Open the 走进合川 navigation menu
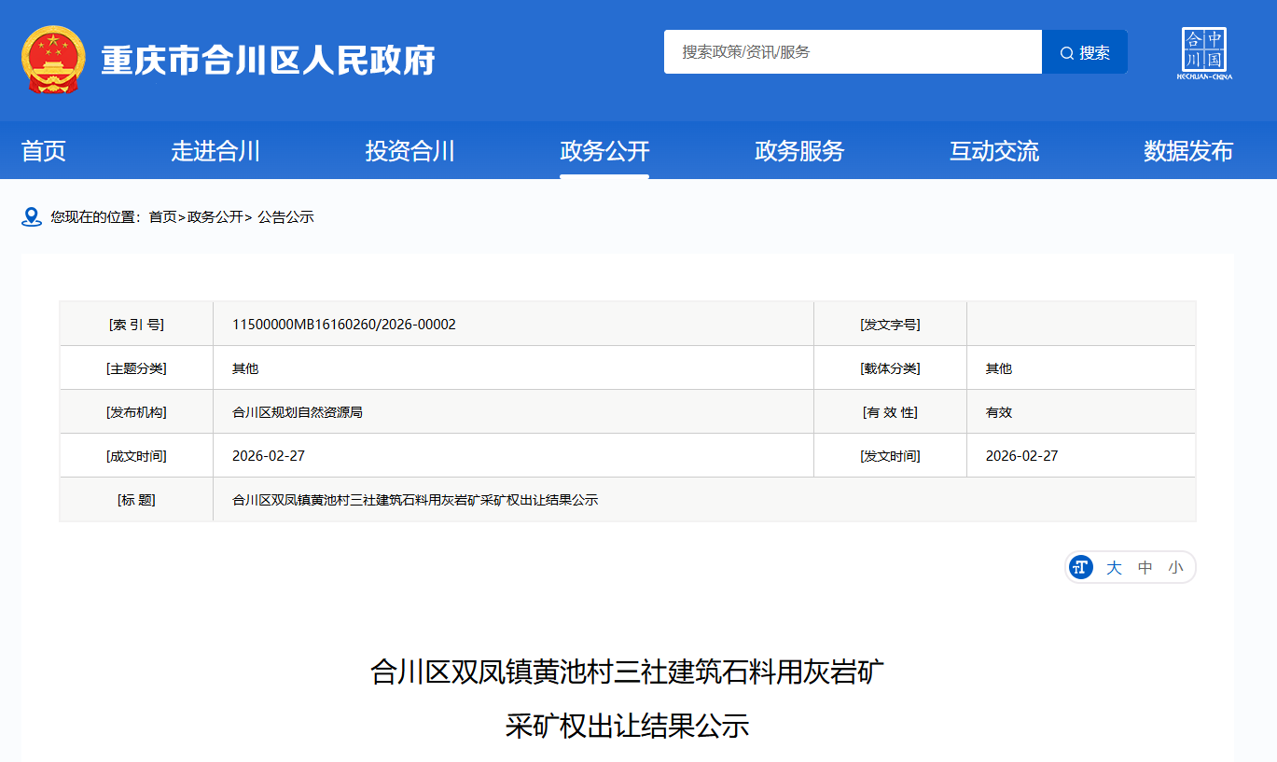The image size is (1277, 762). click(215, 151)
